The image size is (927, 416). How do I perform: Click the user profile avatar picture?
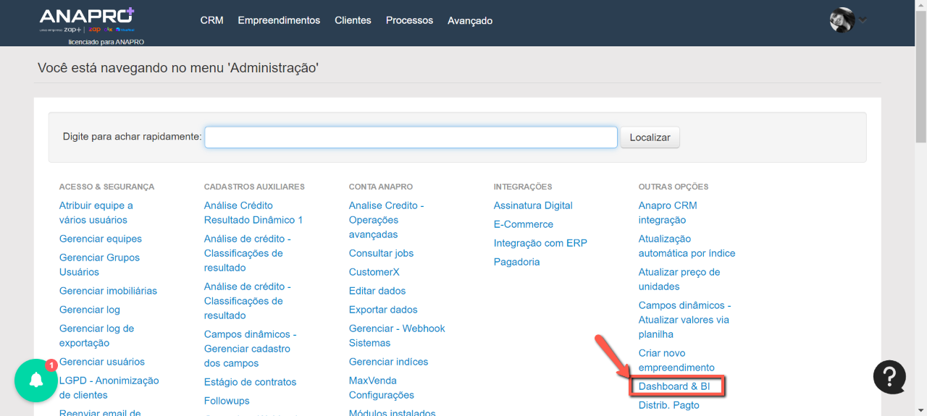[x=842, y=20]
